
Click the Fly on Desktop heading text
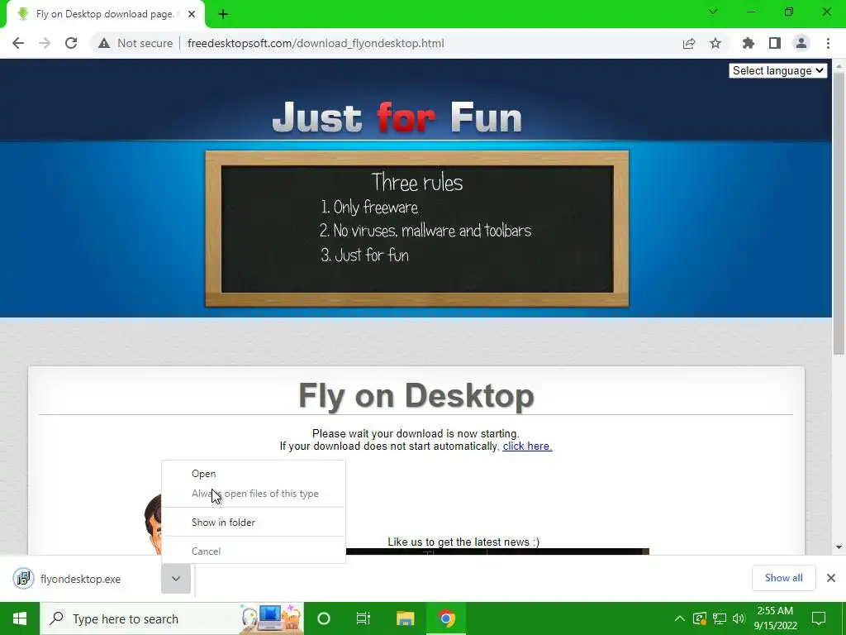coord(416,396)
